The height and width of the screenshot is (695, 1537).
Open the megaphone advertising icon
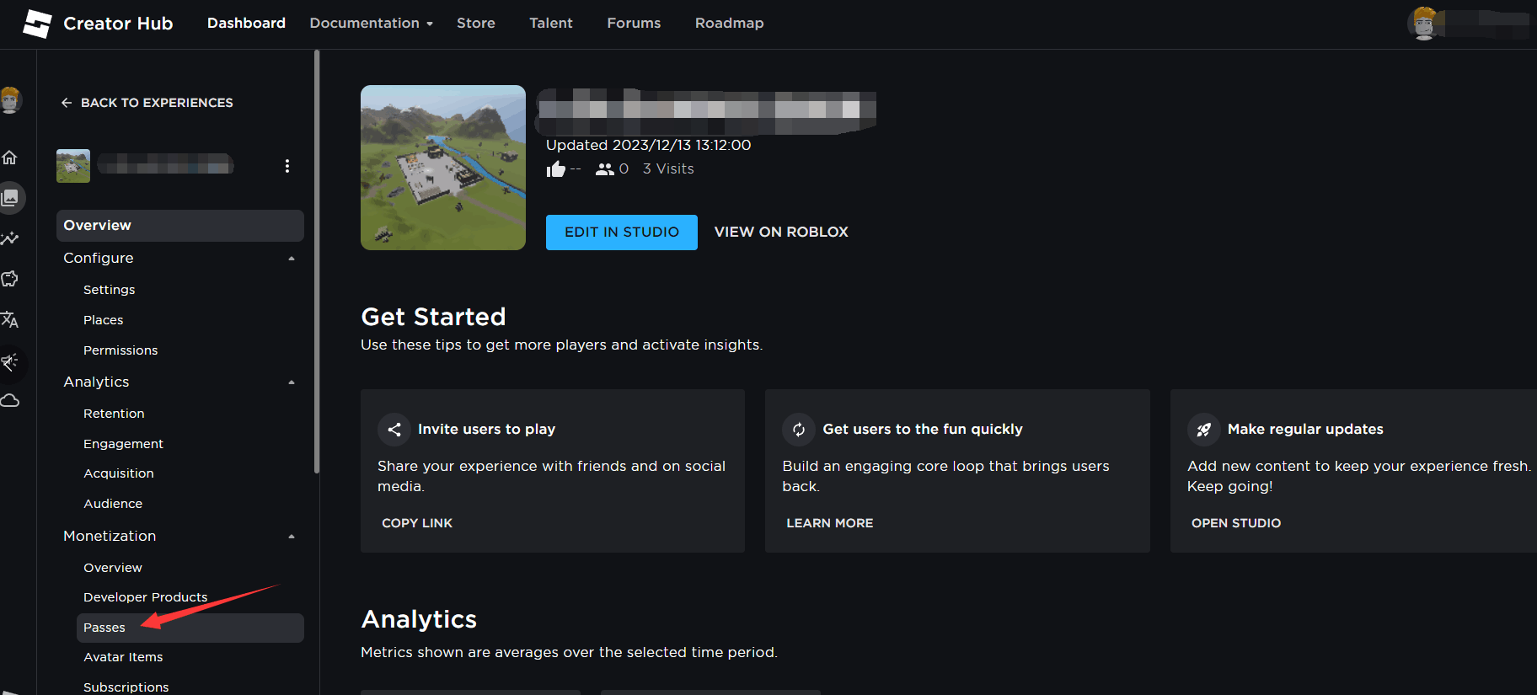click(x=10, y=362)
